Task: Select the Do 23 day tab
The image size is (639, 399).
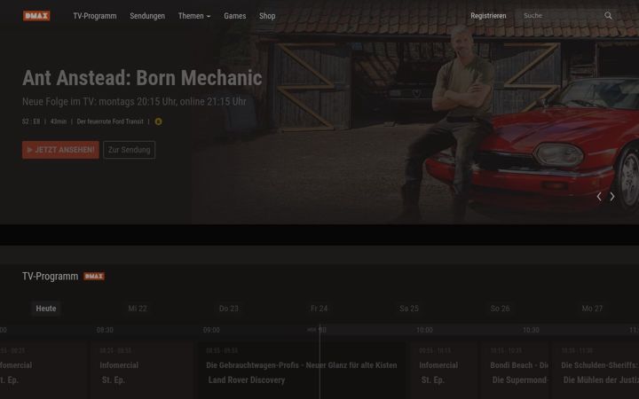Action: [x=229, y=309]
